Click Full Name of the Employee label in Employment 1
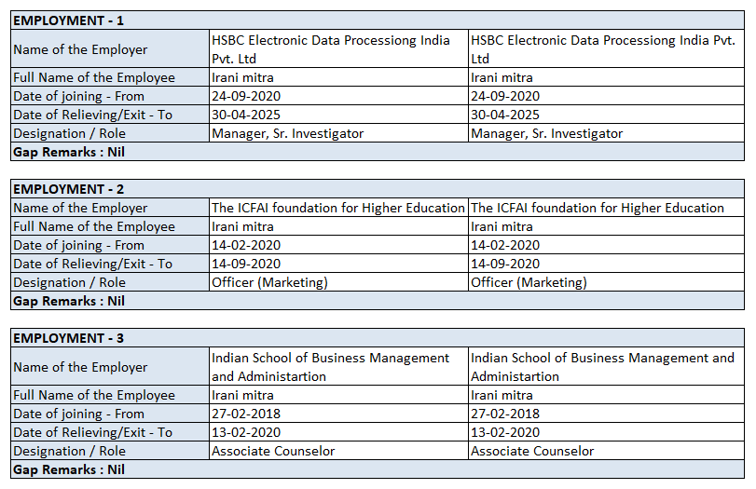The image size is (756, 489). pyautogui.click(x=94, y=78)
